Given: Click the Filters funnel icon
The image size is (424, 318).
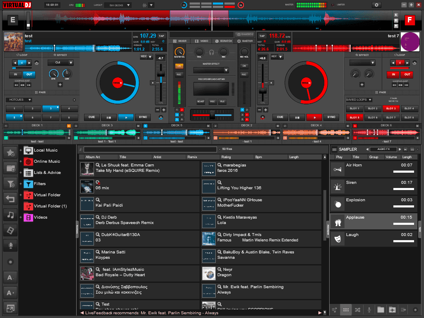Looking at the screenshot, I should click(28, 184).
